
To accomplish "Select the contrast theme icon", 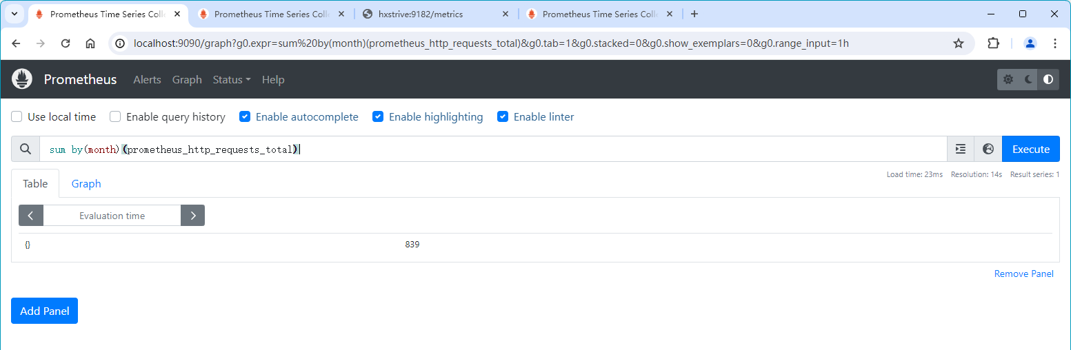I will [1048, 79].
